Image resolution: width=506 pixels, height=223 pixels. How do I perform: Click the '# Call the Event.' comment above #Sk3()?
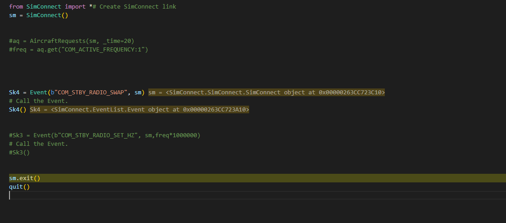coord(38,144)
